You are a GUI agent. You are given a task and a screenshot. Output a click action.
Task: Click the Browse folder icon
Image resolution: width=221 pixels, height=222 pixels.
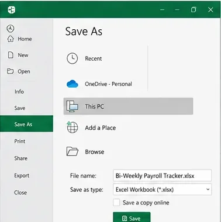pos(72,151)
